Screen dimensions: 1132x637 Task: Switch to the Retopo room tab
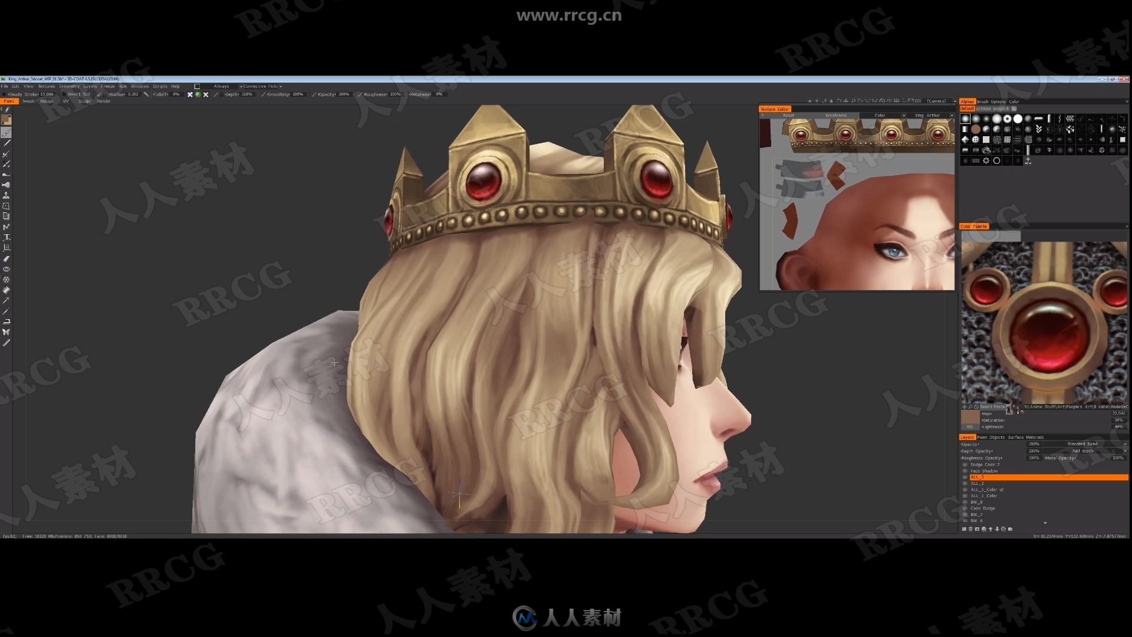click(47, 101)
